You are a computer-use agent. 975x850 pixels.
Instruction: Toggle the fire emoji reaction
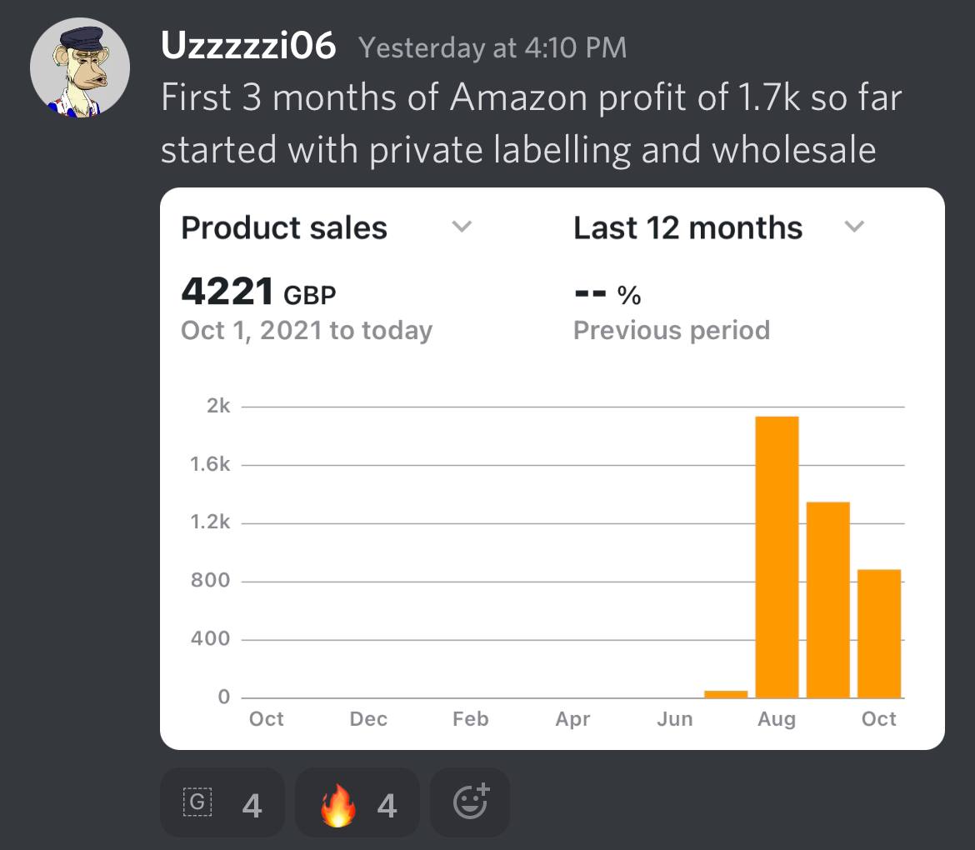(357, 802)
